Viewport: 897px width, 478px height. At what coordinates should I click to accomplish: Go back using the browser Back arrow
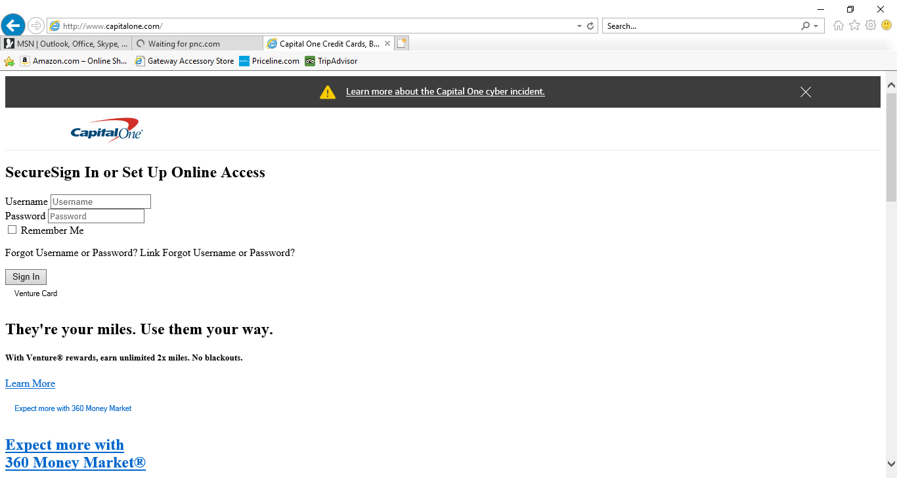(x=13, y=26)
